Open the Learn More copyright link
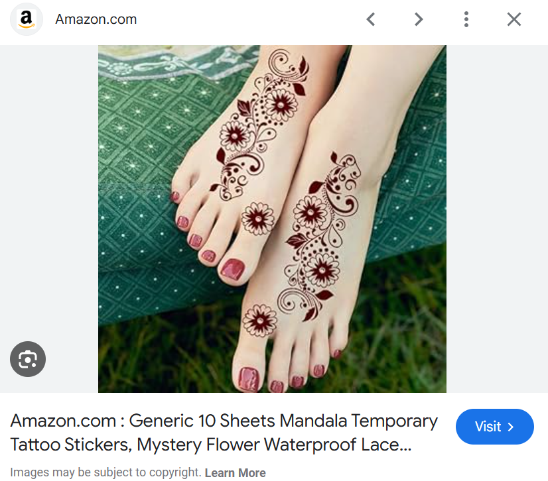Viewport: 548px width, 481px height. click(236, 472)
